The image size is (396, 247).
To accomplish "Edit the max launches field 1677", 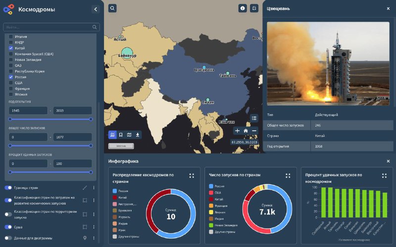I will [x=72, y=137].
